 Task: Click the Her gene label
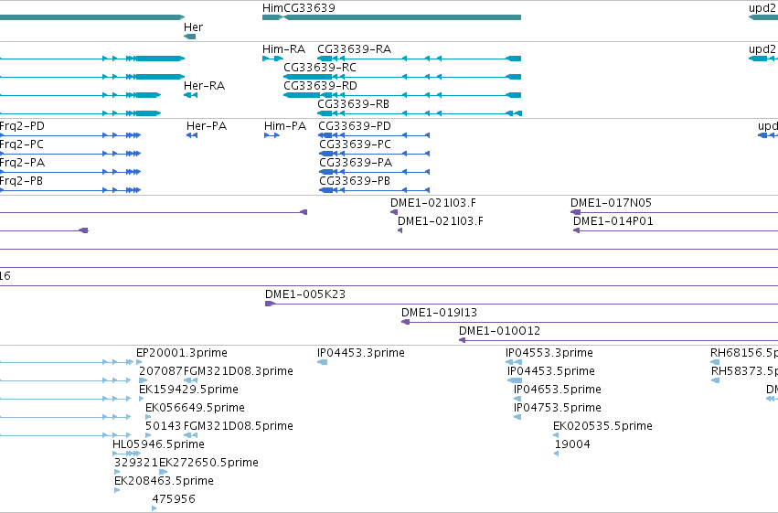(x=193, y=27)
